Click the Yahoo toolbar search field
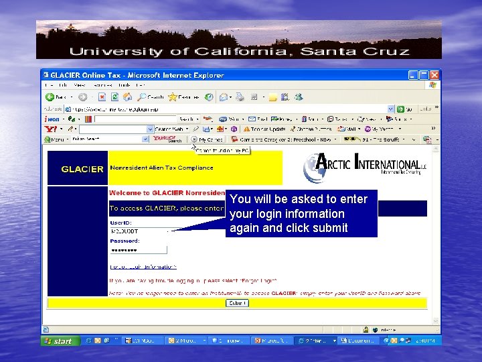The height and width of the screenshot is (362, 482). pos(113,129)
